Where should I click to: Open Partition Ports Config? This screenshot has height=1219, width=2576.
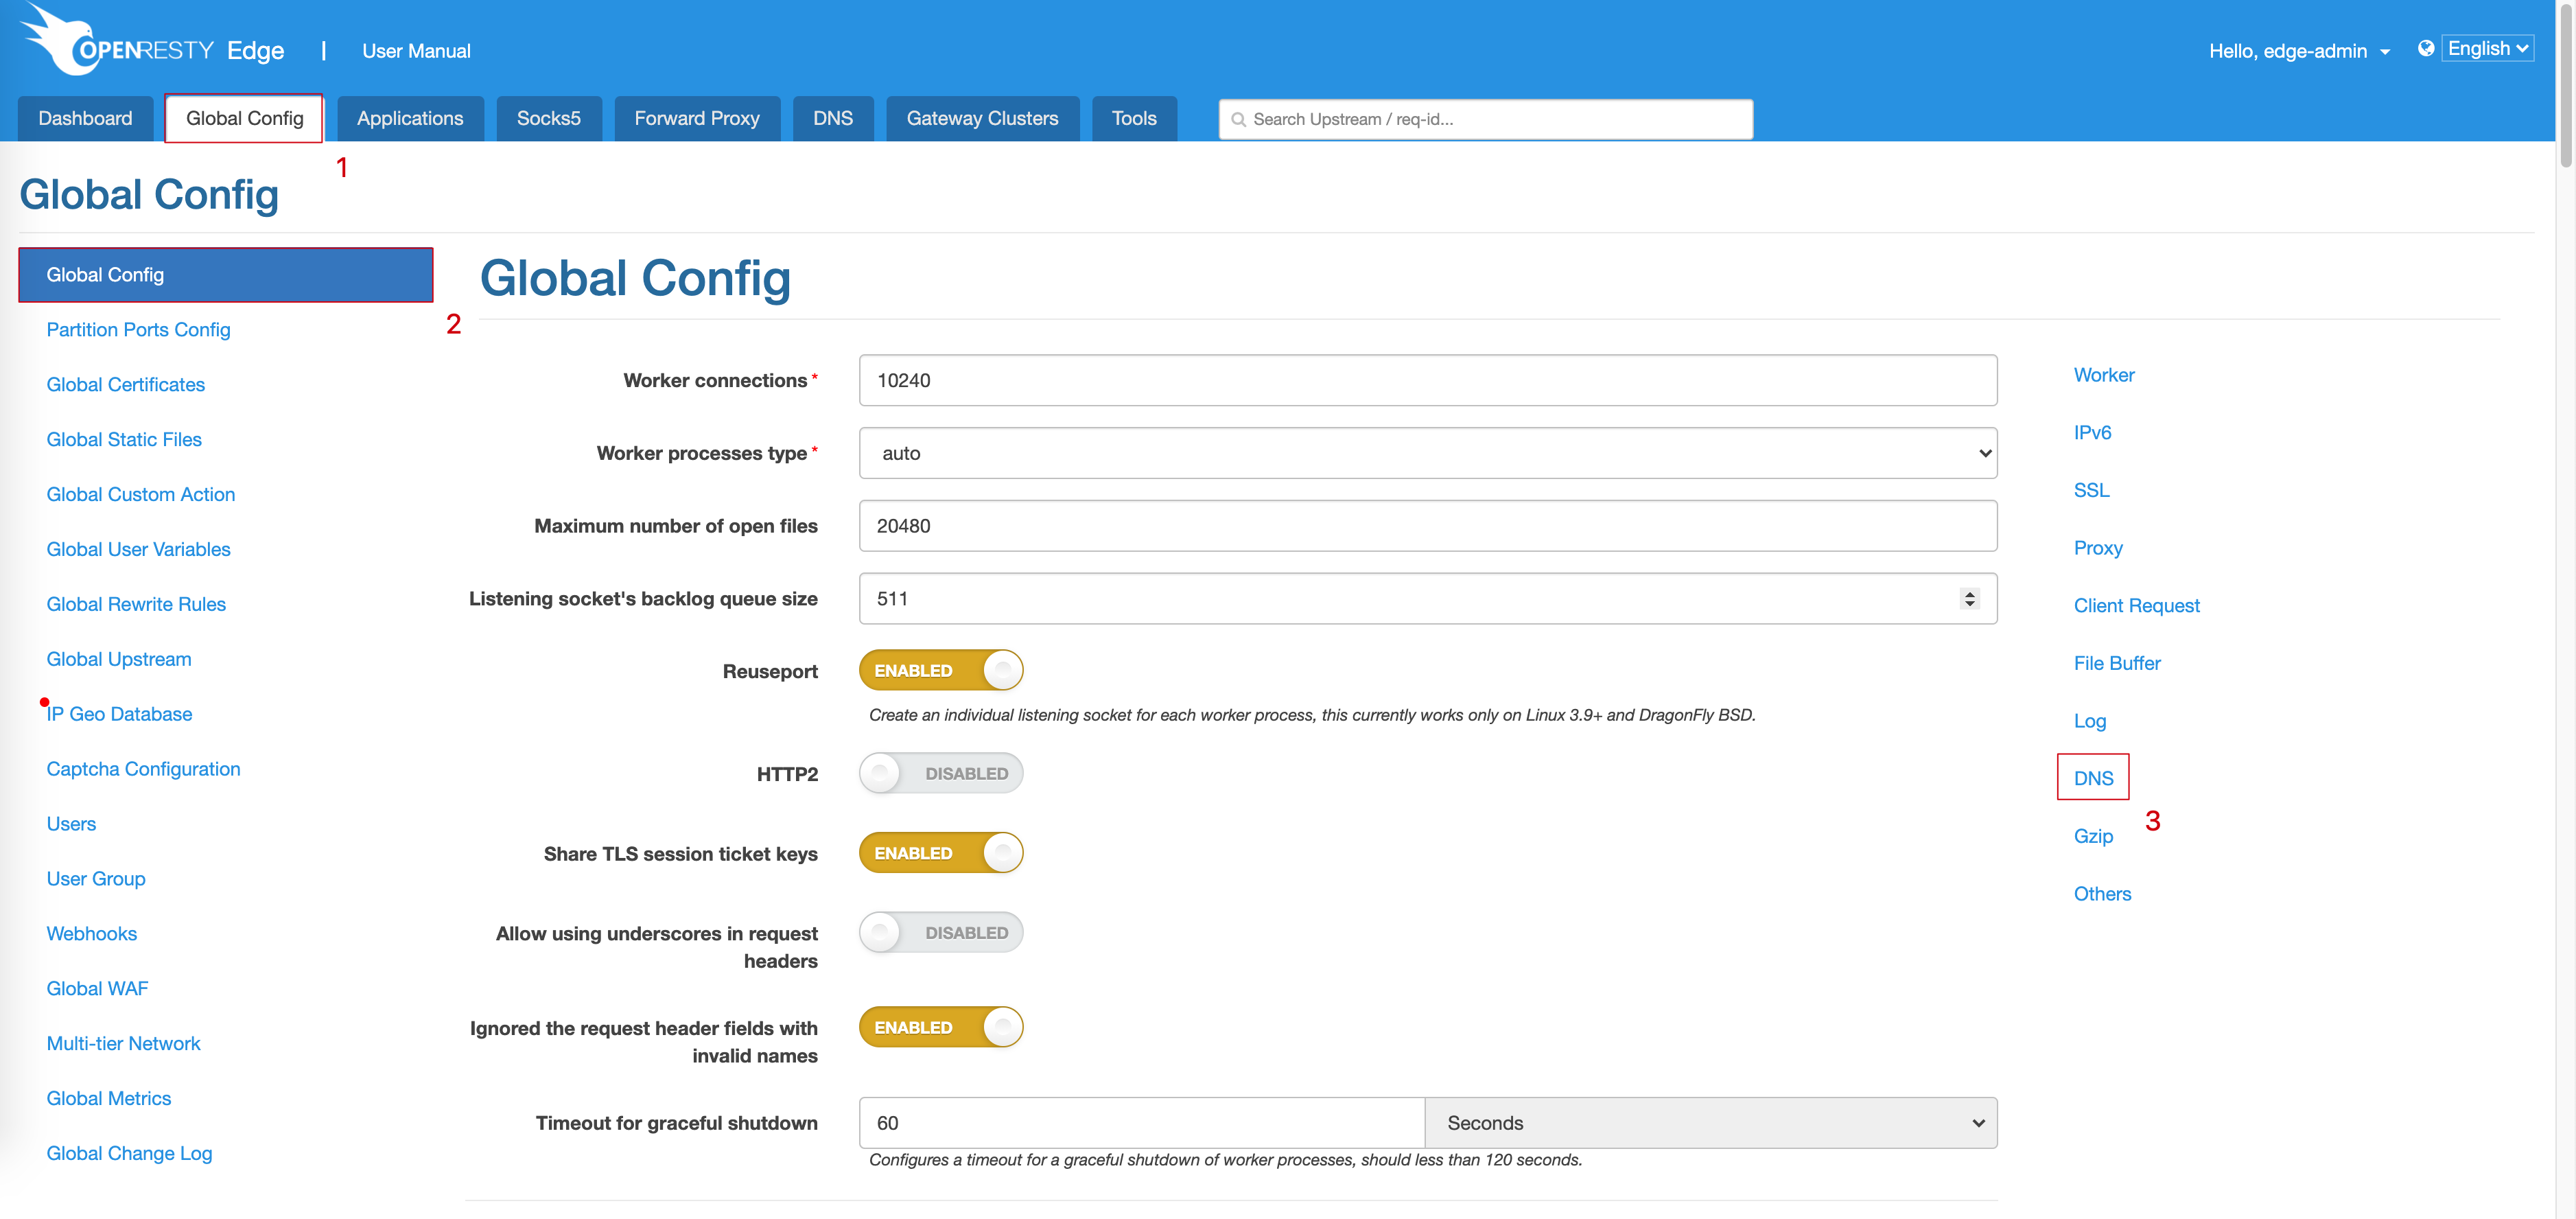tap(138, 329)
